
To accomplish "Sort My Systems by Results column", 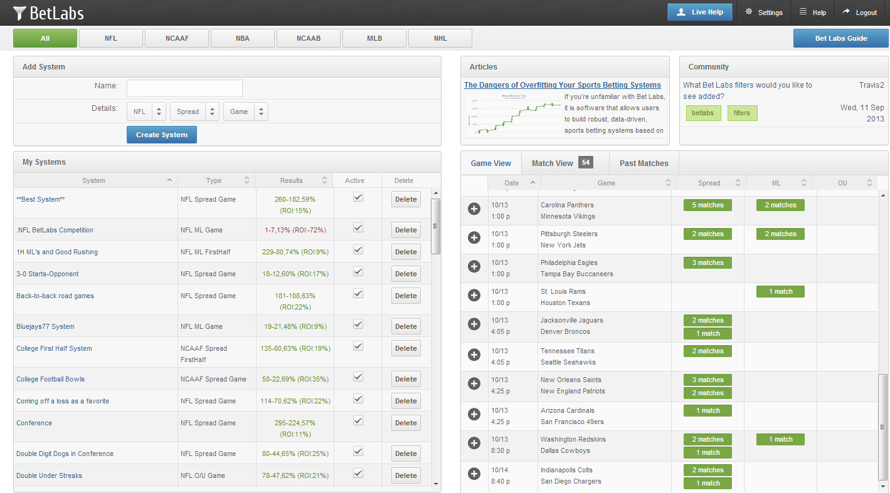I will [294, 180].
